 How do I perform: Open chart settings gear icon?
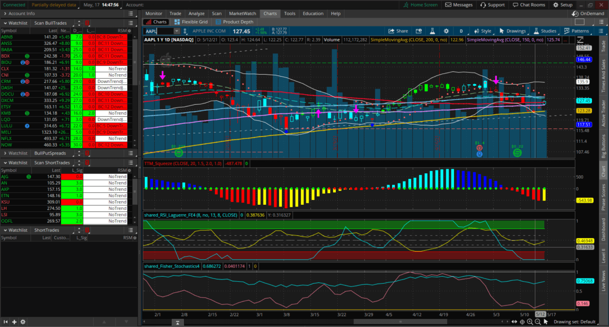pyautogui.click(x=446, y=31)
